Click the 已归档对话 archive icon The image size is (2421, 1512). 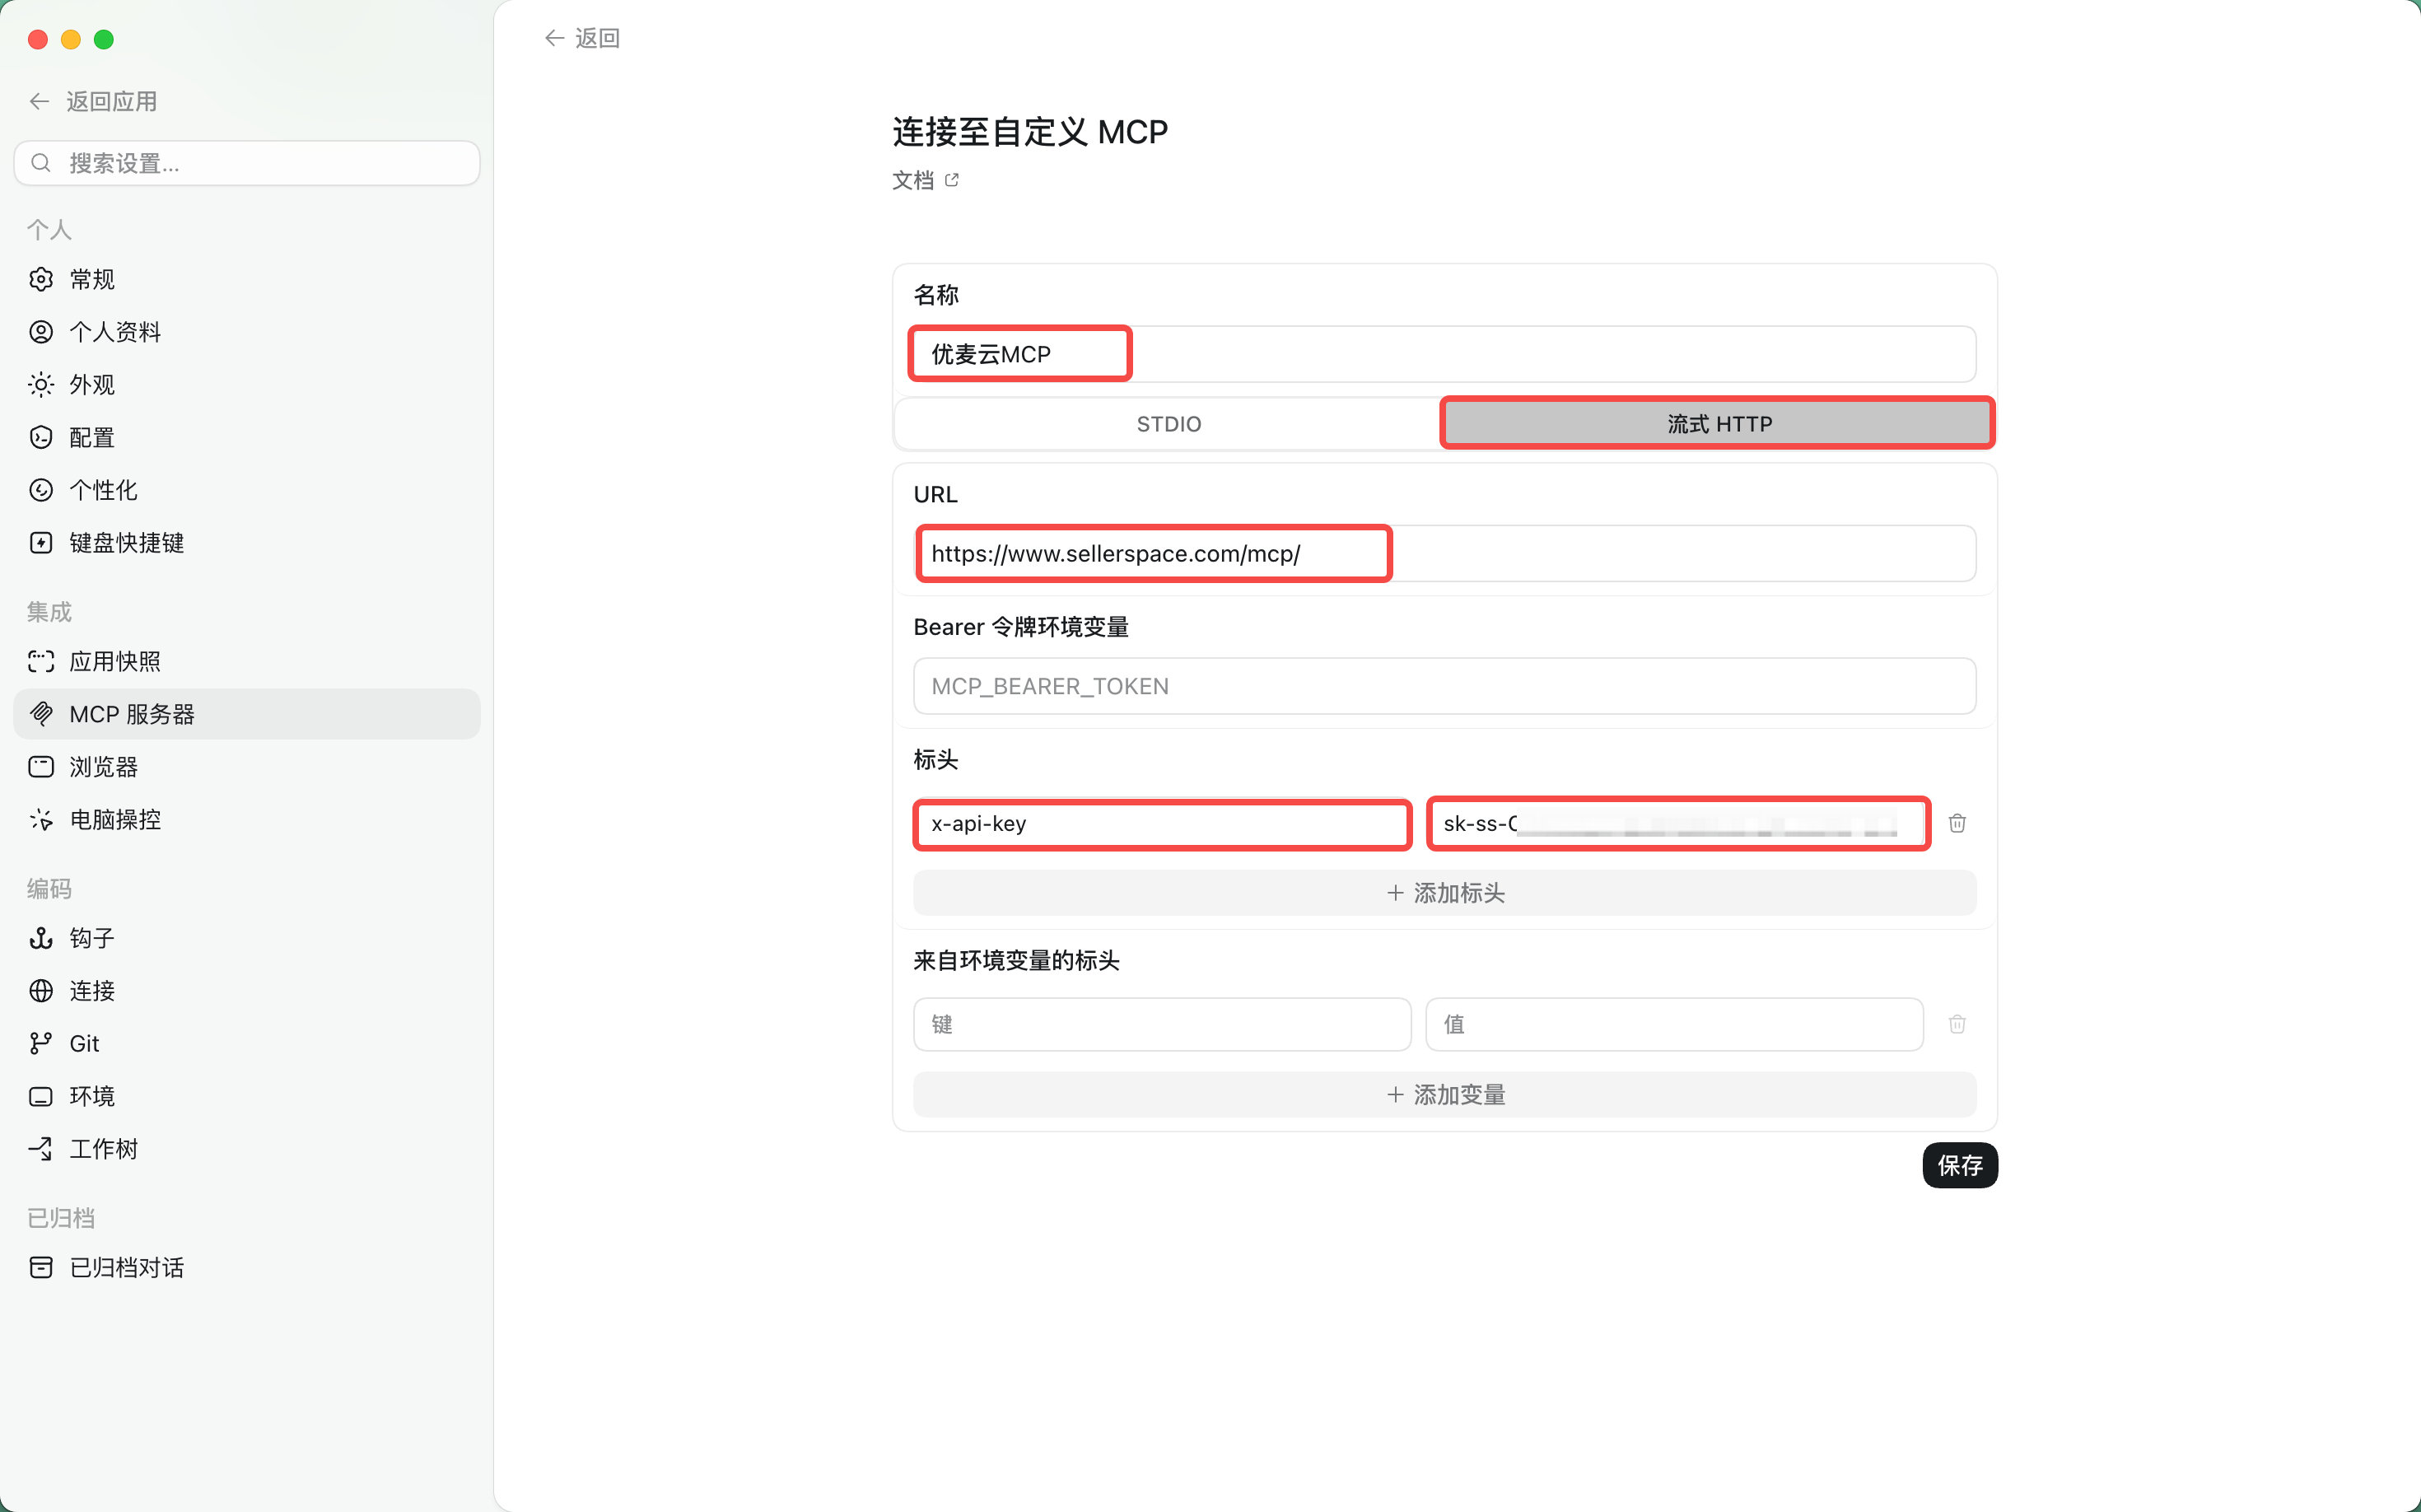[41, 1268]
